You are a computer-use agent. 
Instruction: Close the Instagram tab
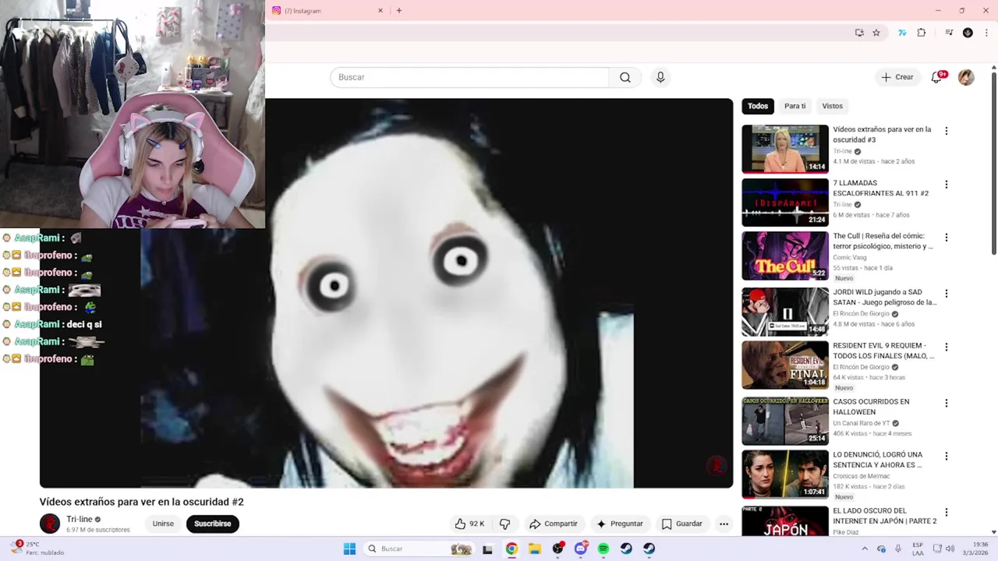tap(380, 10)
